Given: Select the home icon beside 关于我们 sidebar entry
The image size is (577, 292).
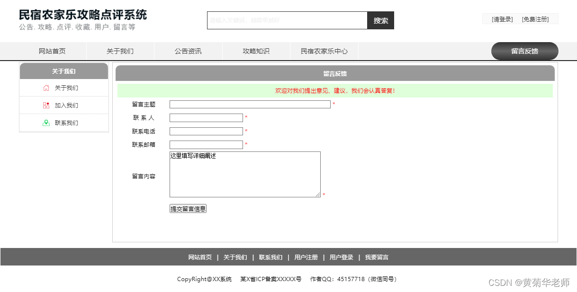Looking at the screenshot, I should [46, 88].
